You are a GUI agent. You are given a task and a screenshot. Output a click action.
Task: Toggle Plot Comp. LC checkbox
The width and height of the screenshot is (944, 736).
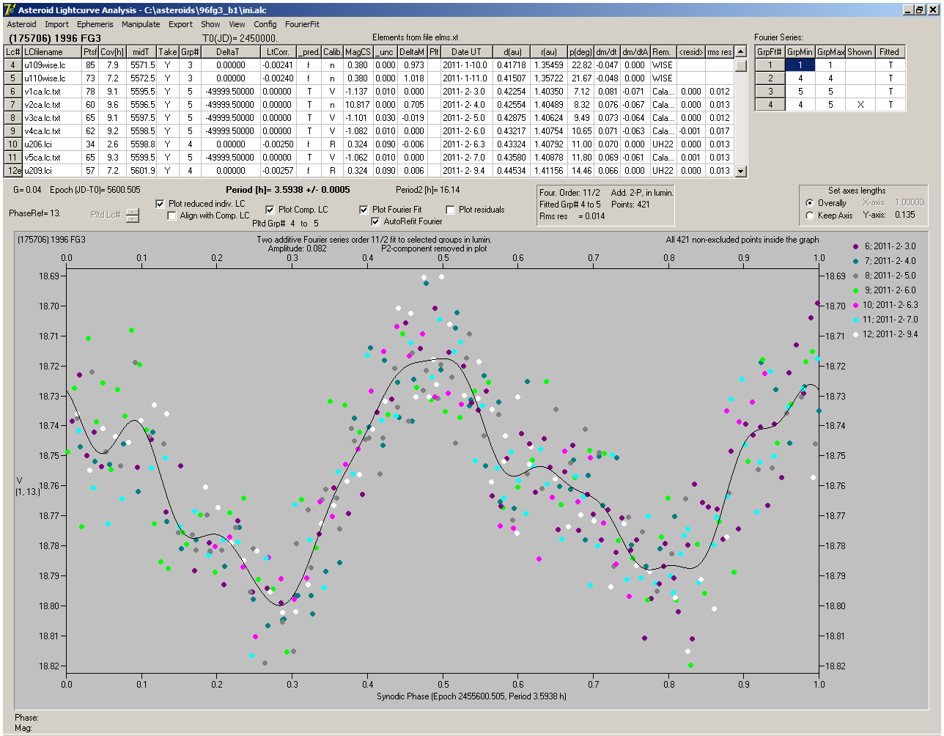tap(270, 210)
